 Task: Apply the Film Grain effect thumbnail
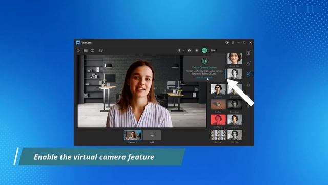(235, 104)
